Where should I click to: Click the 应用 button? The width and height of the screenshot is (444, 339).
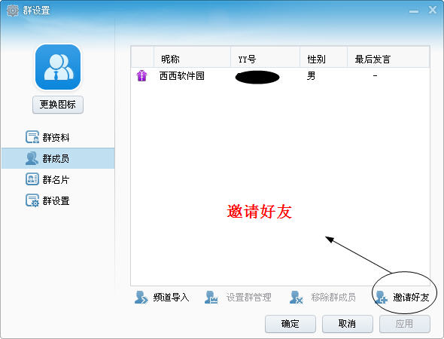(x=405, y=324)
